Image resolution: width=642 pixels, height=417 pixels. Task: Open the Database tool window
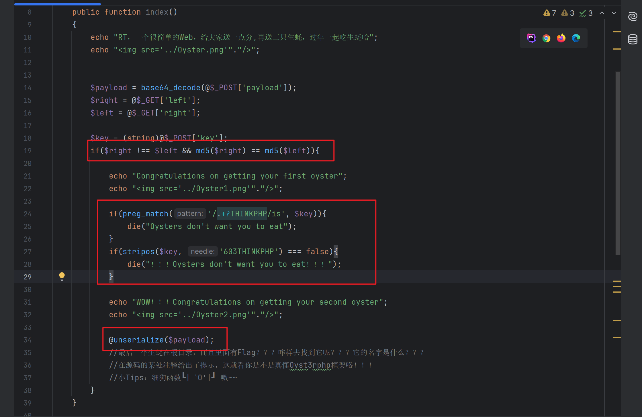633,39
